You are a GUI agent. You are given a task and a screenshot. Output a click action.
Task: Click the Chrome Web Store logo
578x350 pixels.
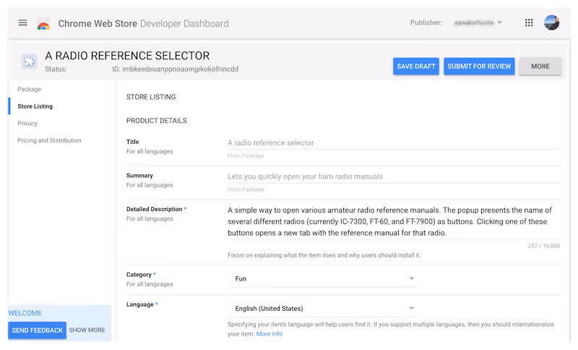[43, 24]
